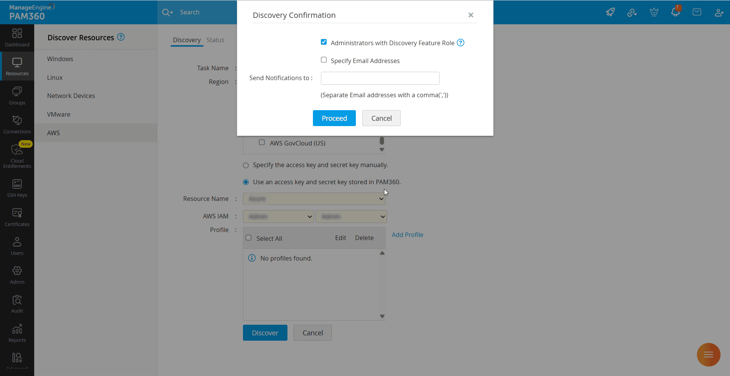This screenshot has height=376, width=730.
Task: Expand the Resource Name dropdown
Action: pyautogui.click(x=314, y=199)
